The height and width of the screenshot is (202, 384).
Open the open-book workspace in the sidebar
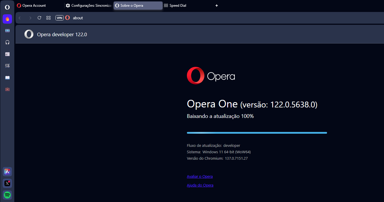(7, 77)
